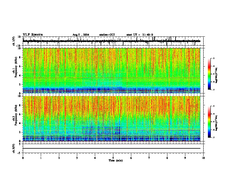
Task: Click the ch.1 spectrogram color scale bar
Action: (209, 74)
